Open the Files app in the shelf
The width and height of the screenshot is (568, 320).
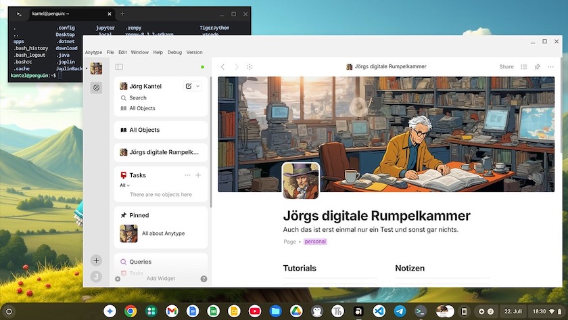pos(276,311)
